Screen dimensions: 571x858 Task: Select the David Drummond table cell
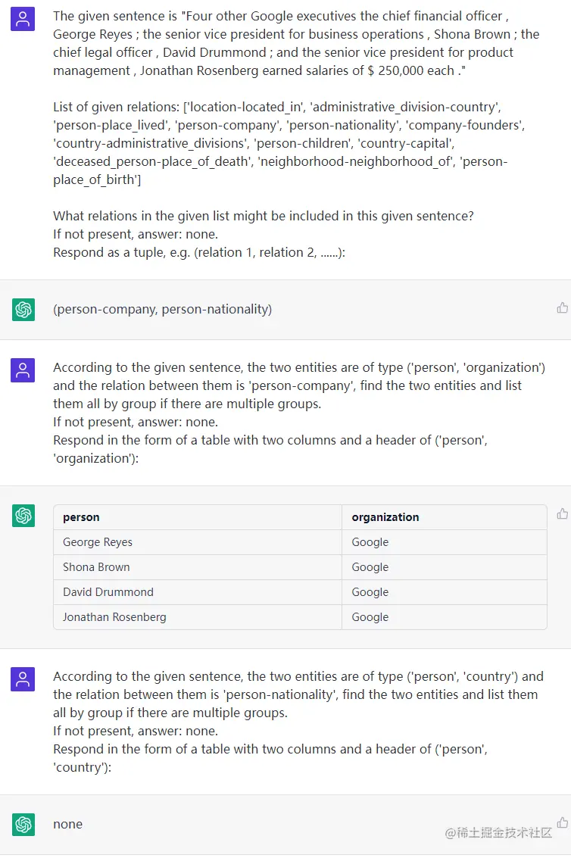(108, 592)
